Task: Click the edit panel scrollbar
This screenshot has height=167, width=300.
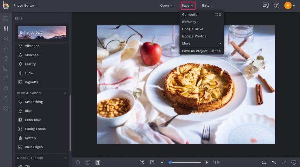Action: point(70,123)
